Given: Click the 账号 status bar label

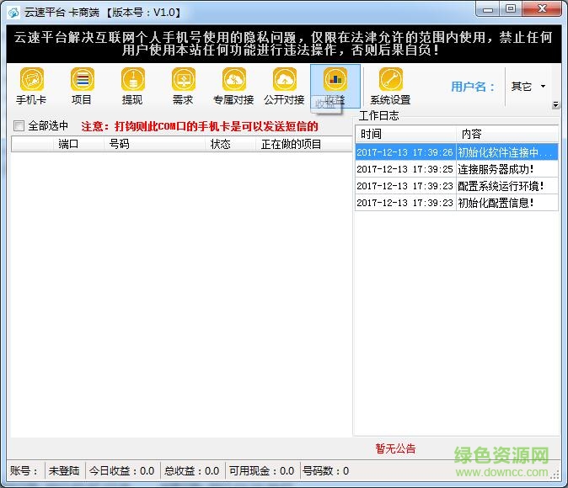Looking at the screenshot, I should tap(24, 470).
